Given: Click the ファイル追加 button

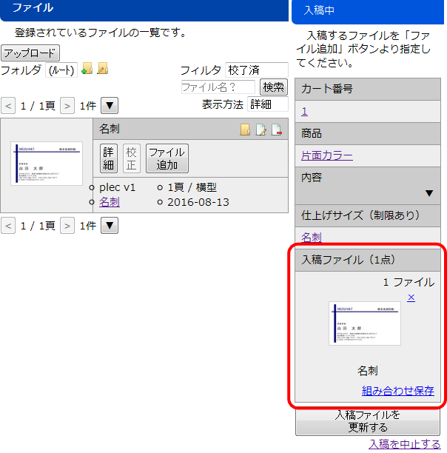Looking at the screenshot, I should tap(167, 158).
